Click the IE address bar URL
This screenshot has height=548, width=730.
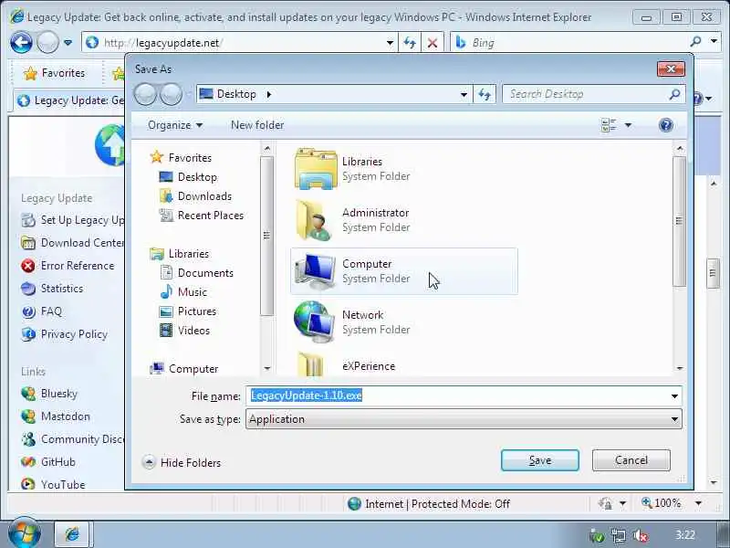click(x=163, y=43)
